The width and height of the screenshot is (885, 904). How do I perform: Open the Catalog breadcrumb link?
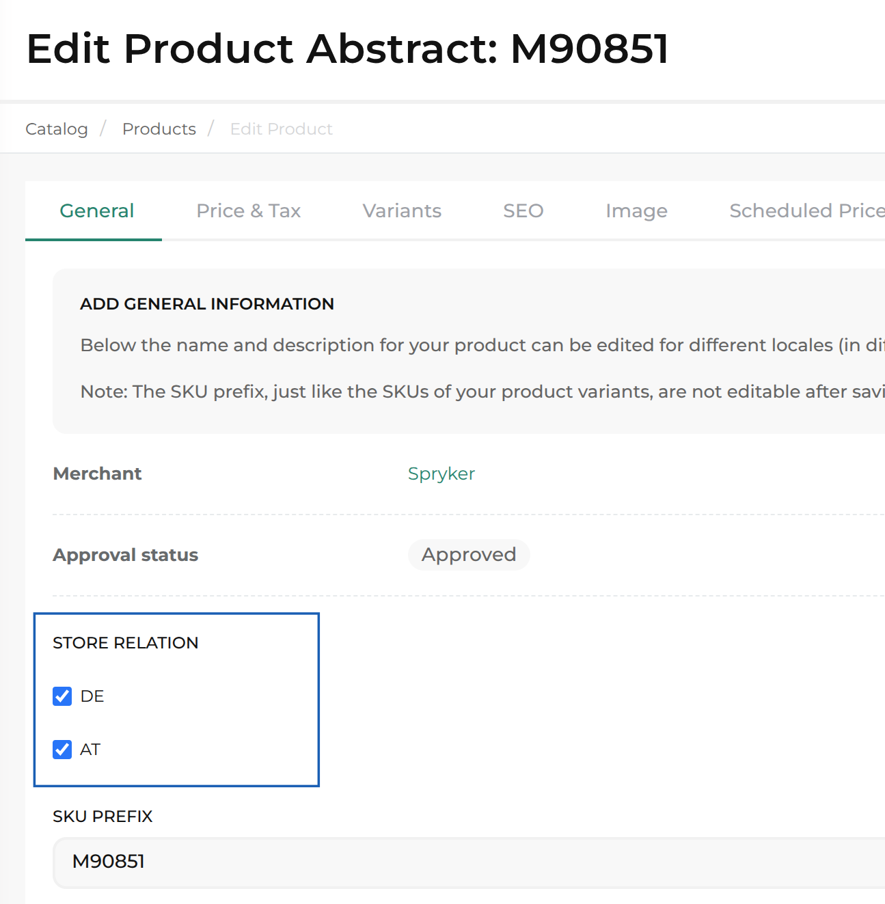(x=57, y=129)
